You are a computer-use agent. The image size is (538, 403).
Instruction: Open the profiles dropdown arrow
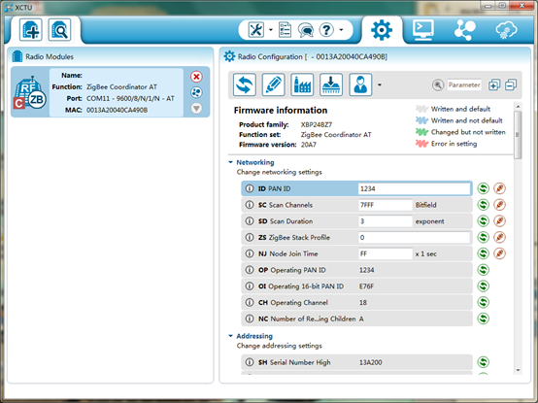click(x=380, y=84)
